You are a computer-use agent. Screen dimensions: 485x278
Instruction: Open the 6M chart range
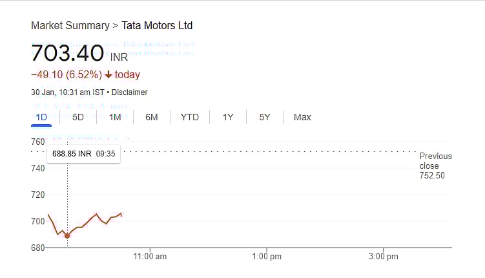152,117
